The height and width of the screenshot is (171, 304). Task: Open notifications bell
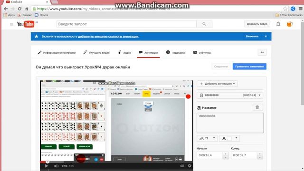click(x=278, y=24)
